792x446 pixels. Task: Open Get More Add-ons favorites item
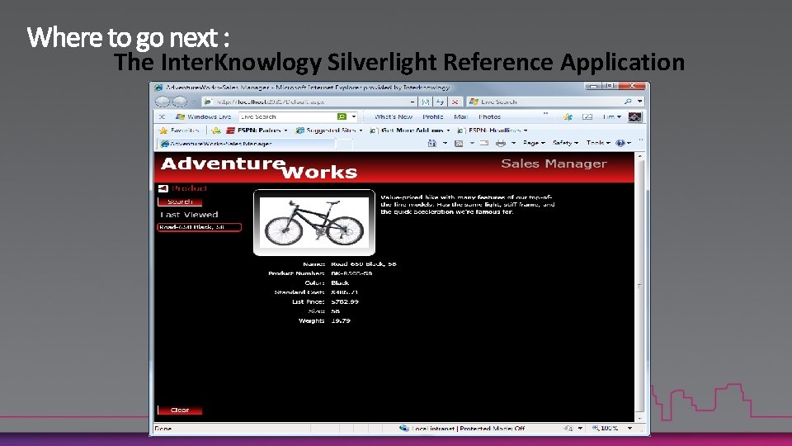click(x=410, y=130)
